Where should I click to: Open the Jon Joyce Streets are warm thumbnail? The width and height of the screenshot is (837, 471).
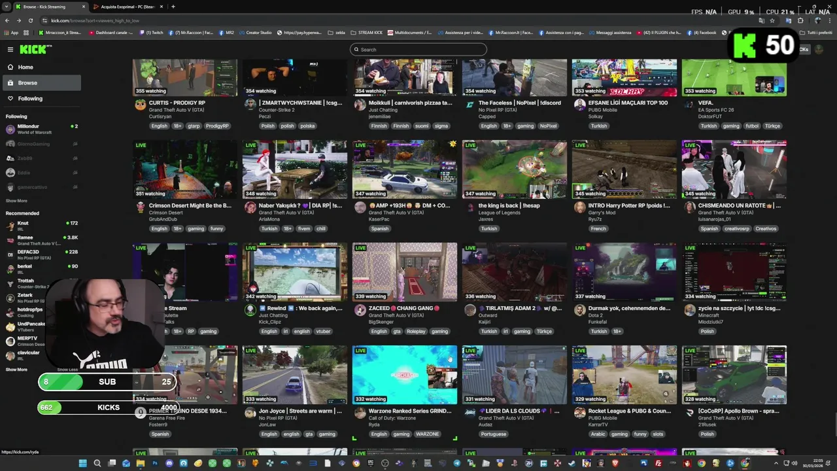295,374
